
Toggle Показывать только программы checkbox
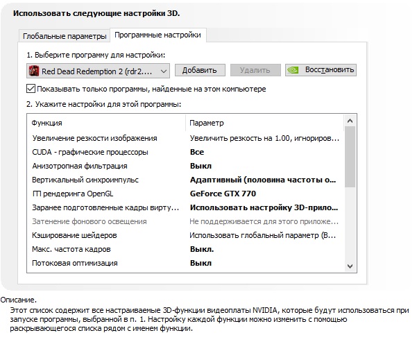(31, 89)
